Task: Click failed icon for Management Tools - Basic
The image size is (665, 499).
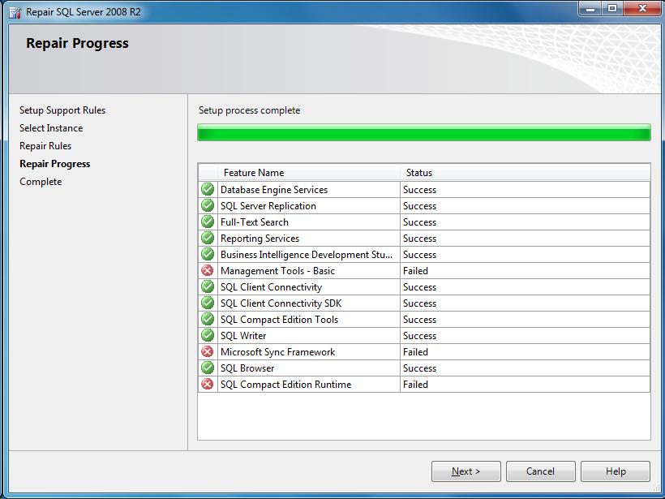Action: click(x=208, y=270)
